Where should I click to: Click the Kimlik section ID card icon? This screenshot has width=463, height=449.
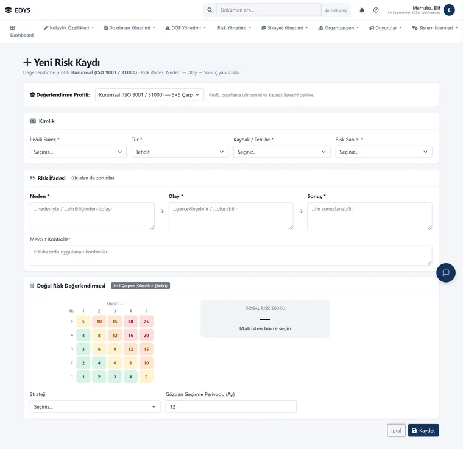(x=33, y=121)
